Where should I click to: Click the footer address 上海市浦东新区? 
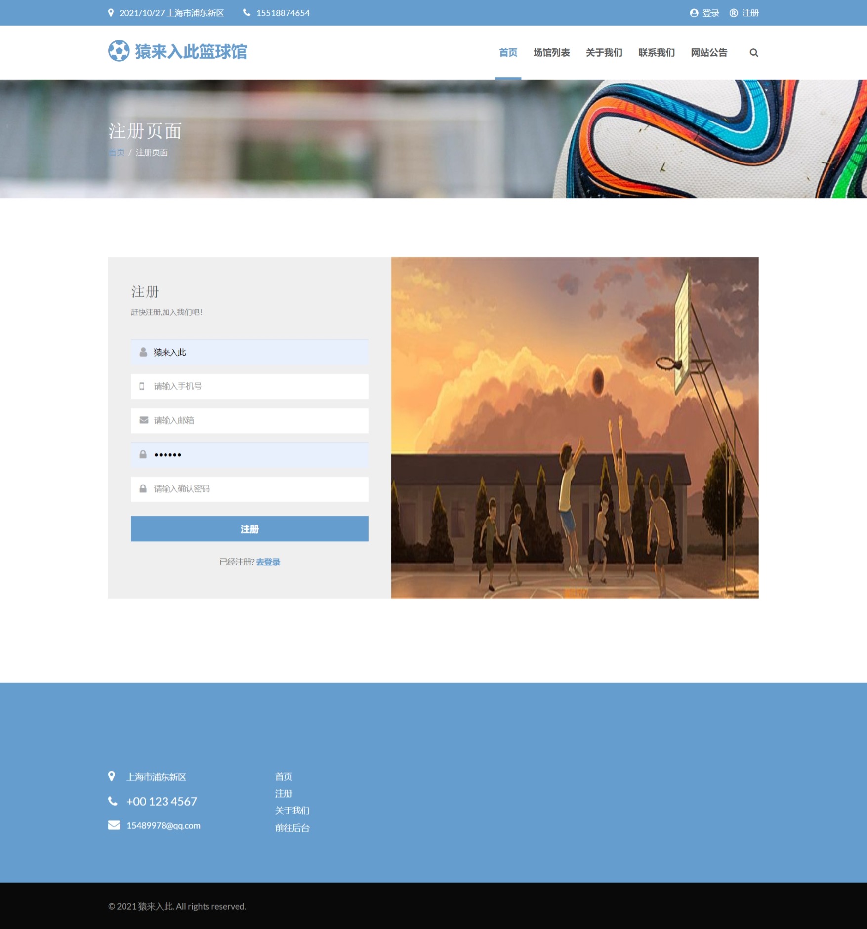[156, 777]
